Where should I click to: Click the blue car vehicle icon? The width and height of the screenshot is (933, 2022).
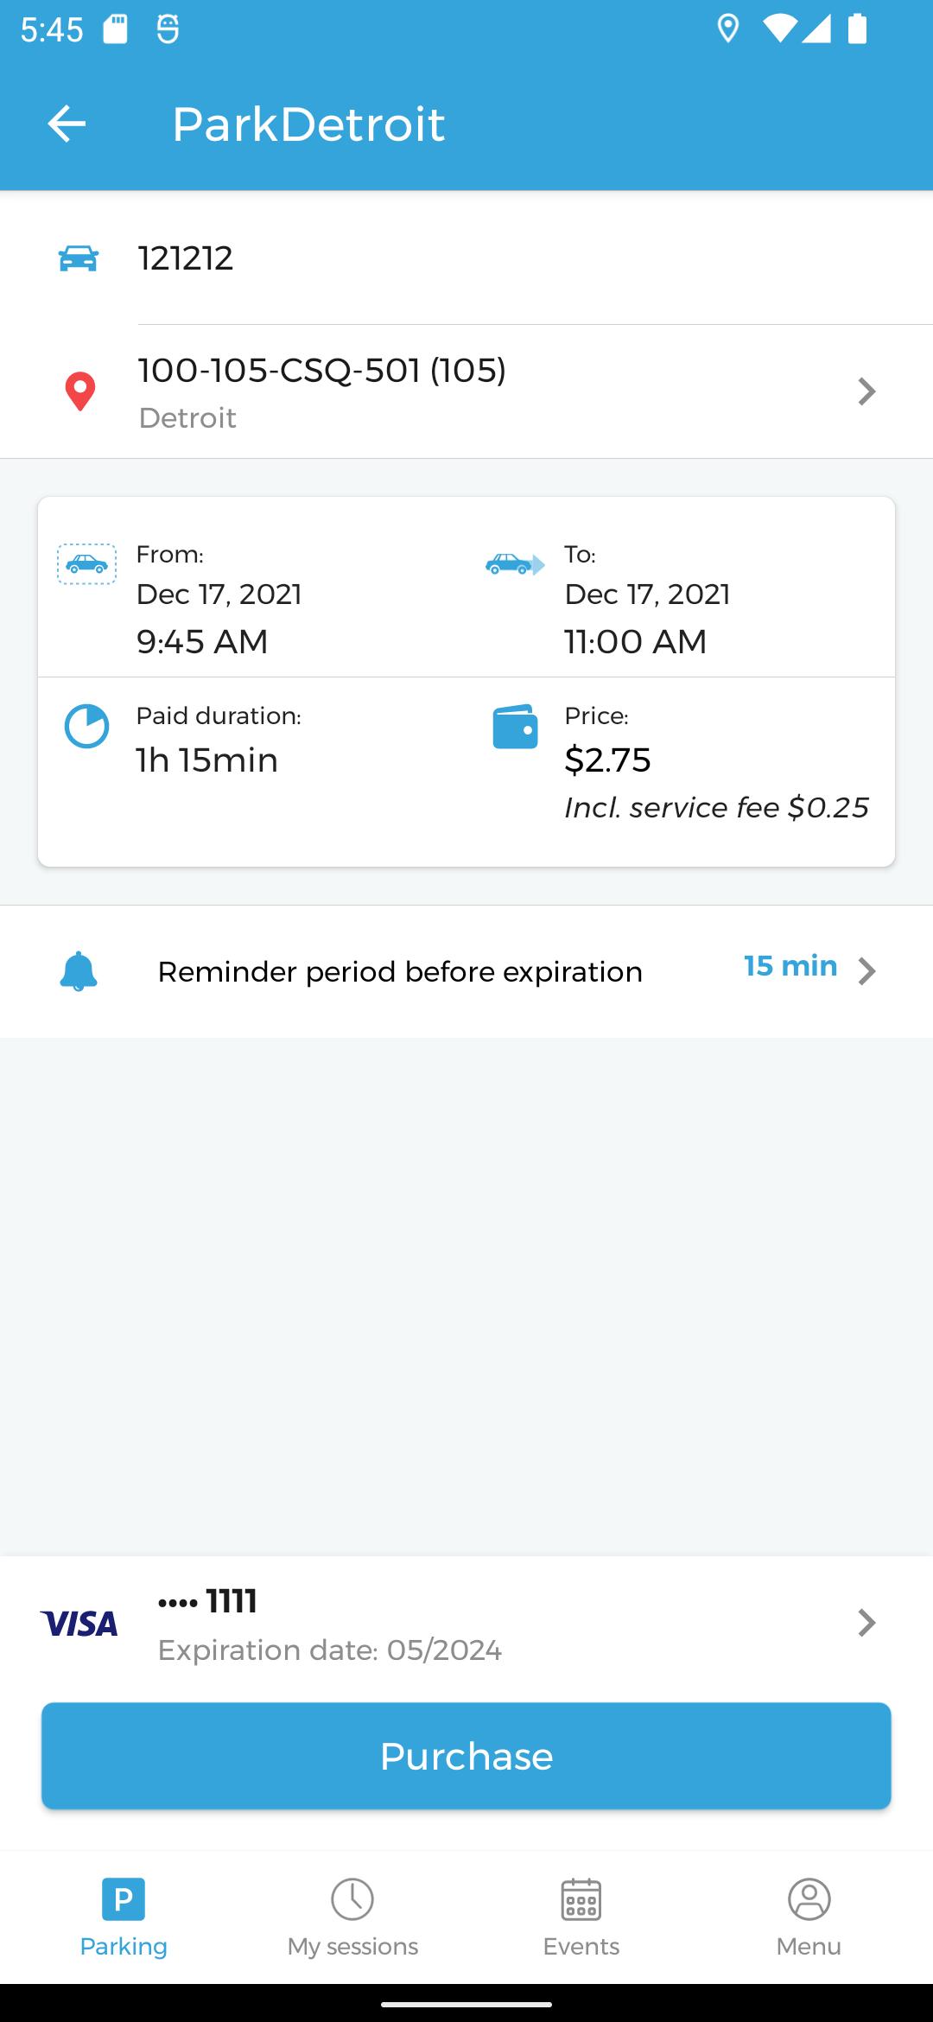(79, 258)
